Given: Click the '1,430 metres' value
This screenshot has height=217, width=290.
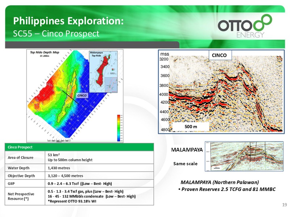Looking at the screenshot, I should (x=59, y=168).
